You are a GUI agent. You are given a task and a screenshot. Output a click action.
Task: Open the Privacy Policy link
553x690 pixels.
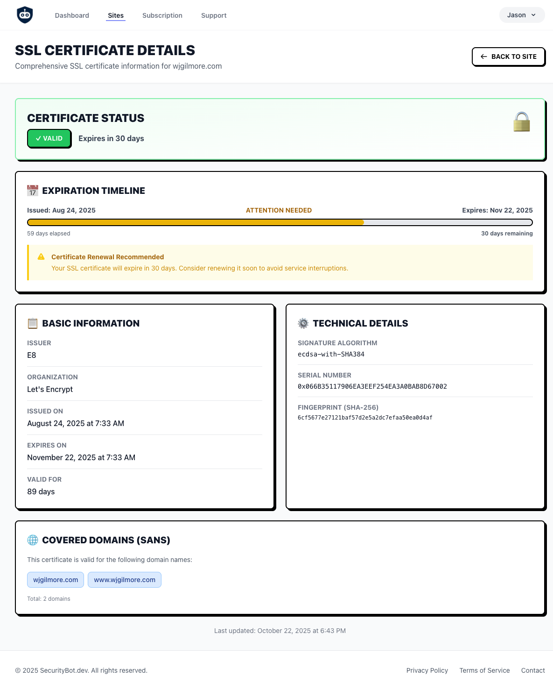click(x=427, y=670)
